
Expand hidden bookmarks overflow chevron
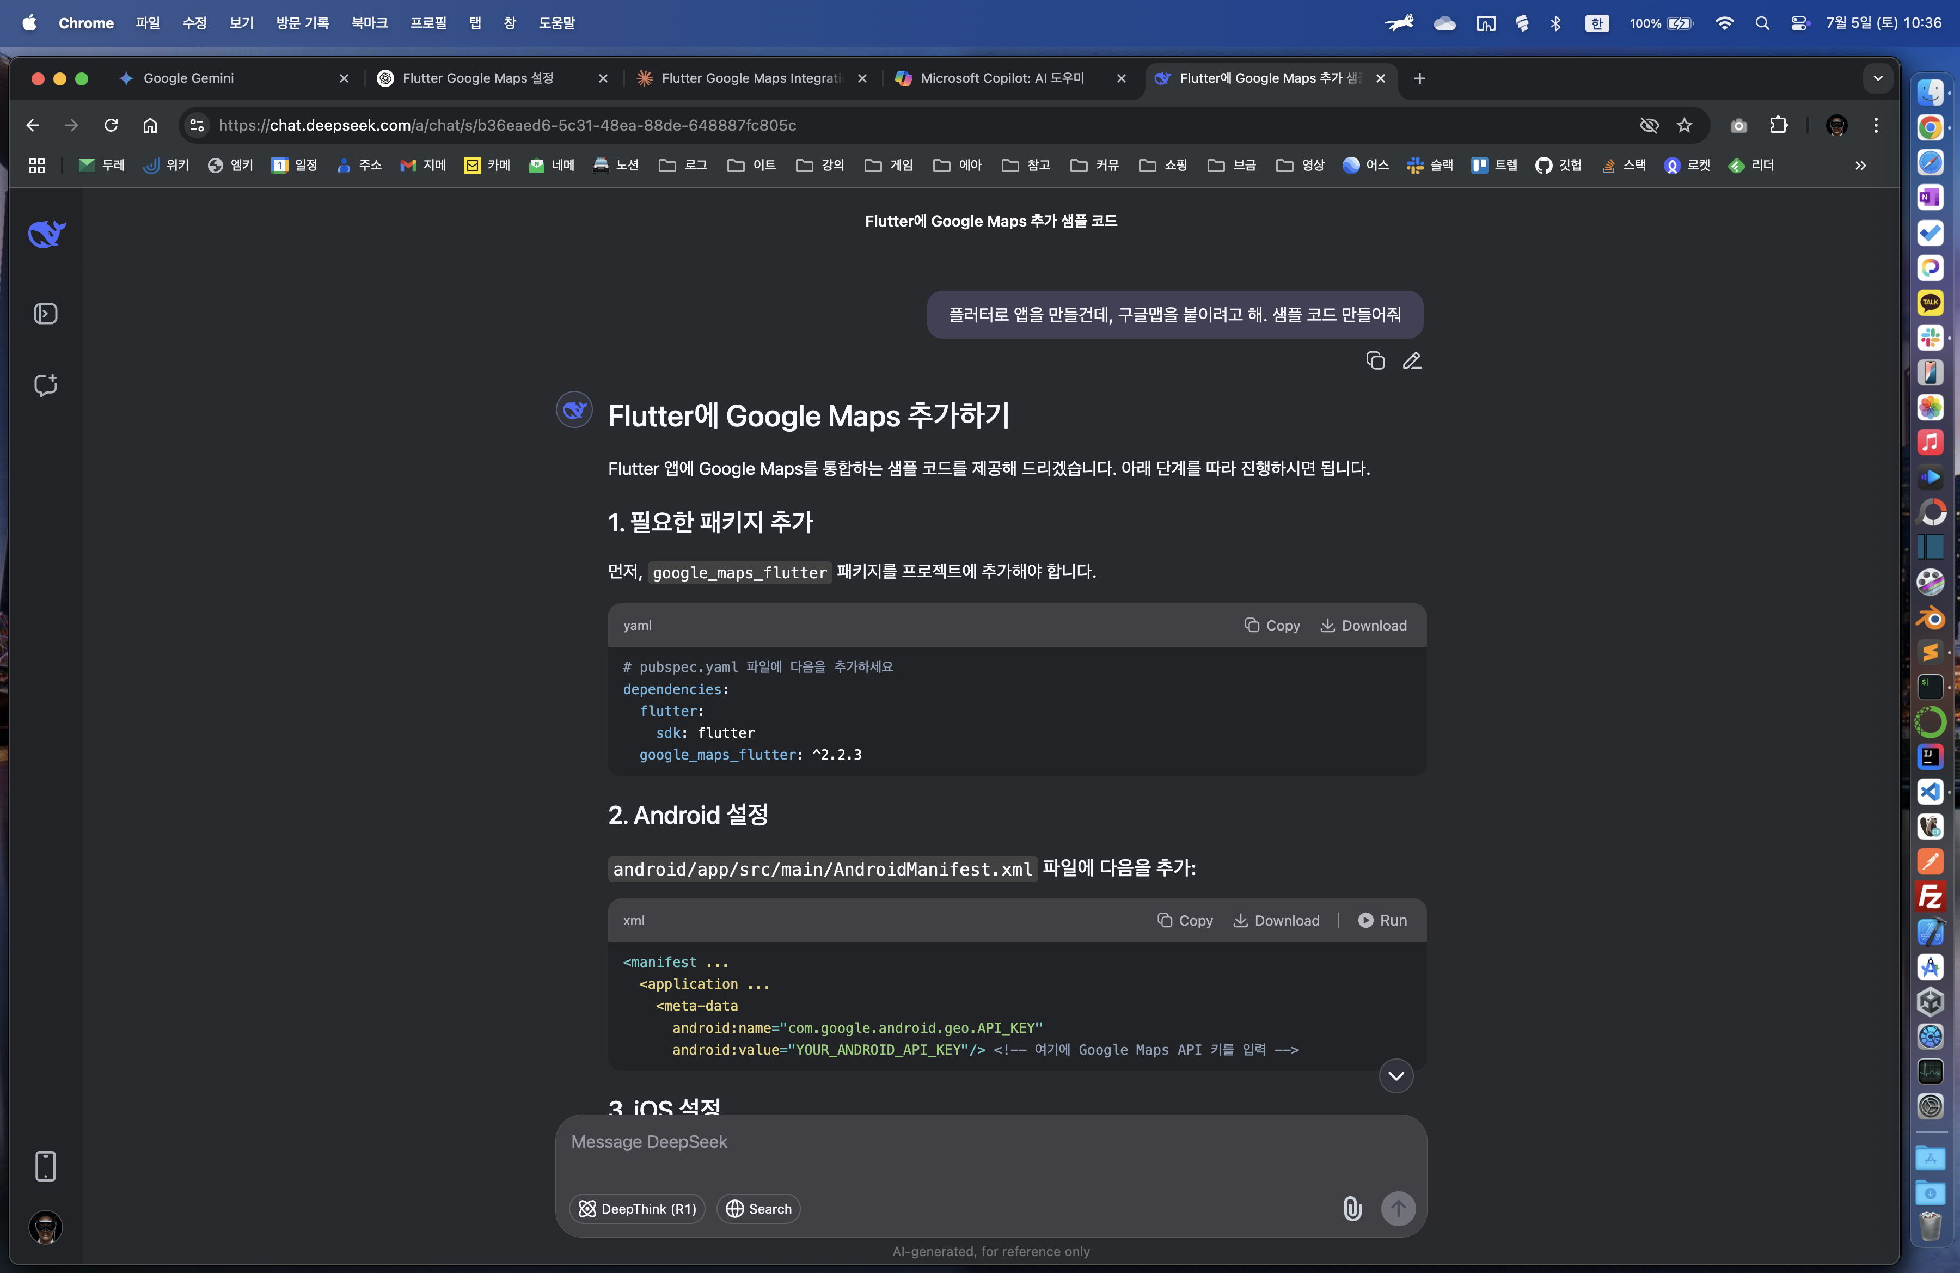coord(1860,166)
